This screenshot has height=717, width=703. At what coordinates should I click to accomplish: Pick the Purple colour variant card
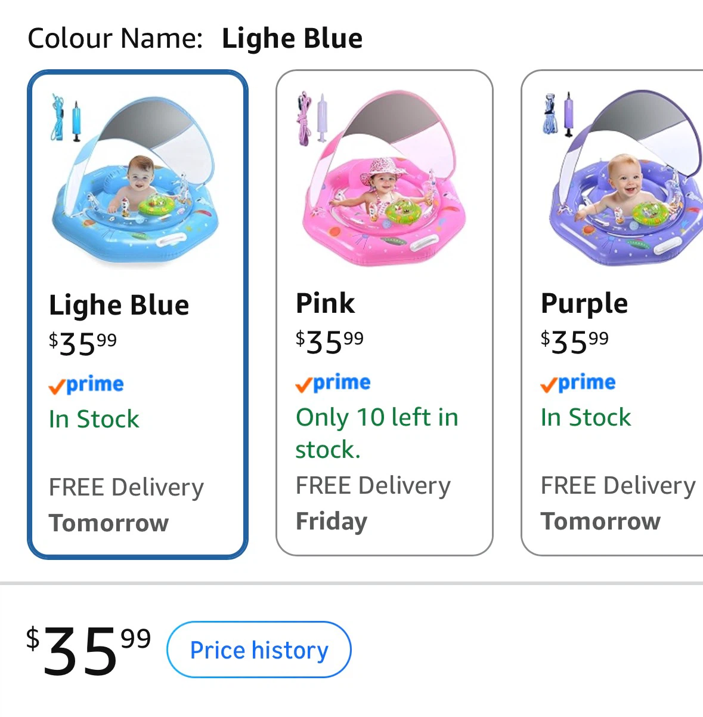pyautogui.click(x=612, y=313)
